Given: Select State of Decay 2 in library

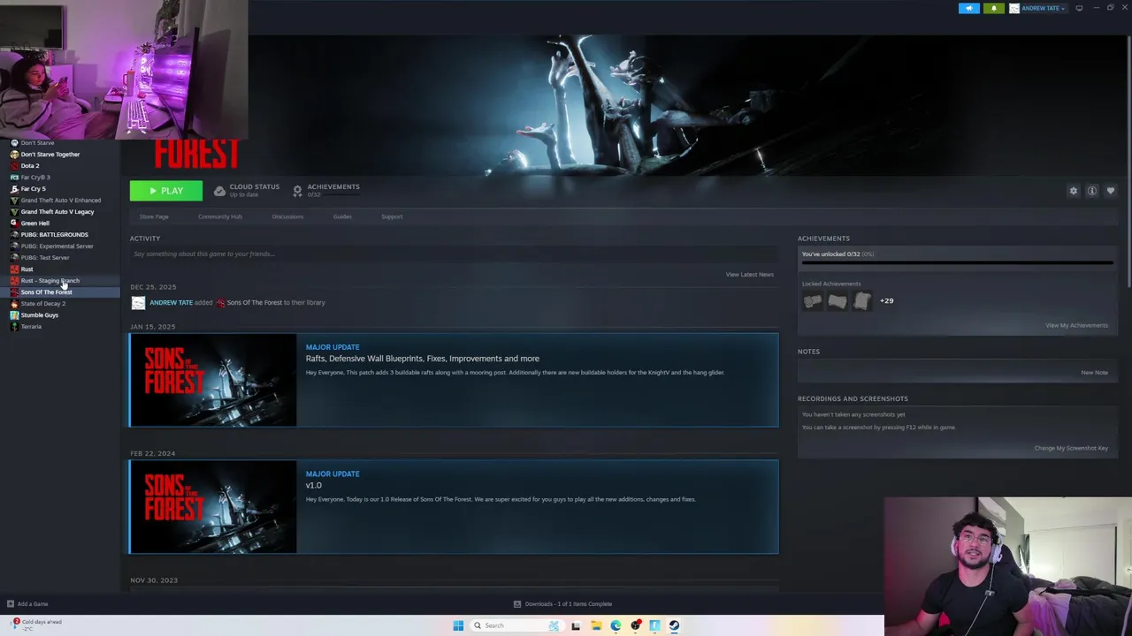Looking at the screenshot, I should coord(43,304).
